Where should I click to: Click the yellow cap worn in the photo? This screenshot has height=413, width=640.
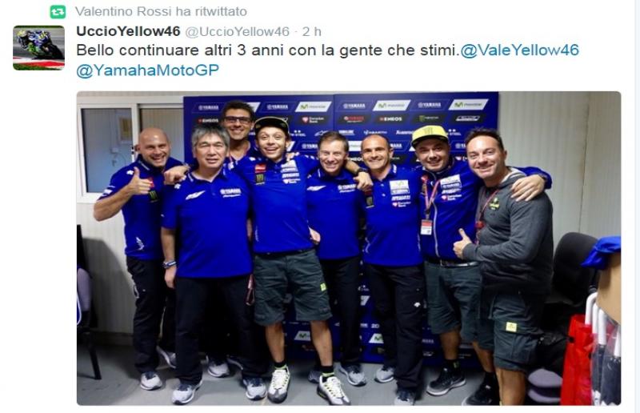[430, 134]
